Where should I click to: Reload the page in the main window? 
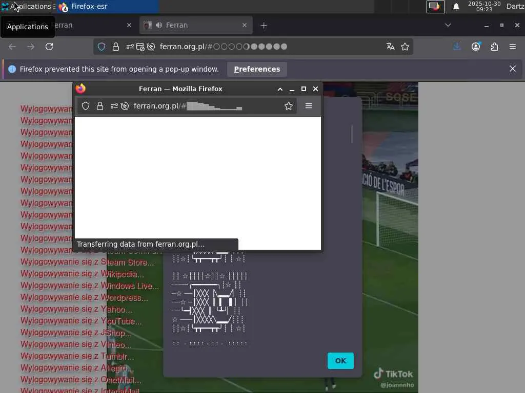(49, 47)
